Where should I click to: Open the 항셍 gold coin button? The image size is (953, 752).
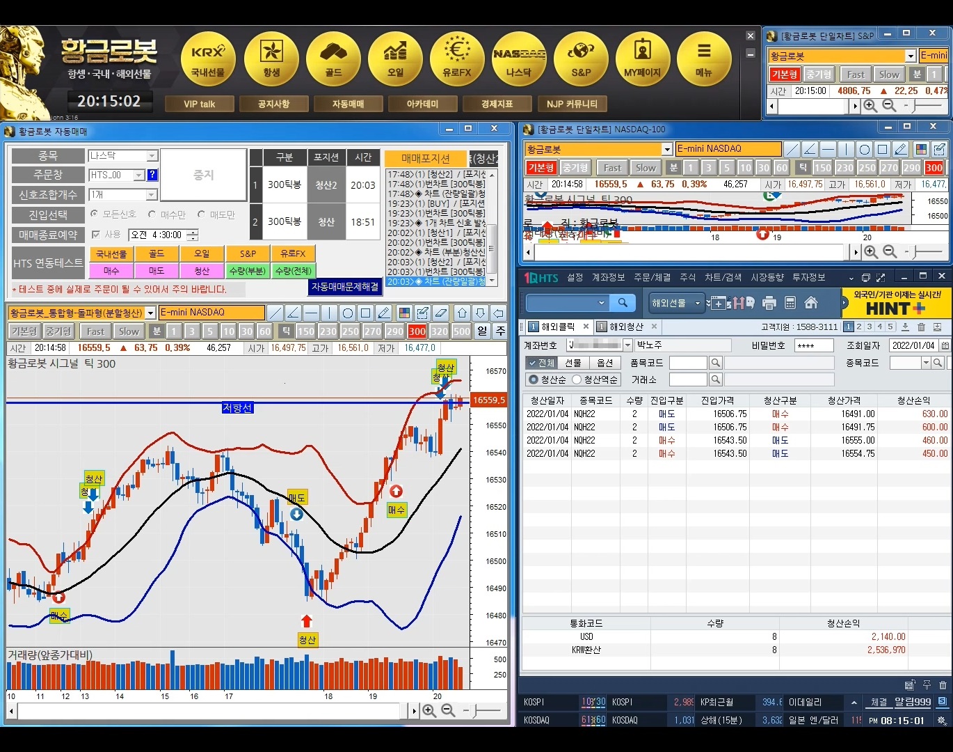pos(271,59)
